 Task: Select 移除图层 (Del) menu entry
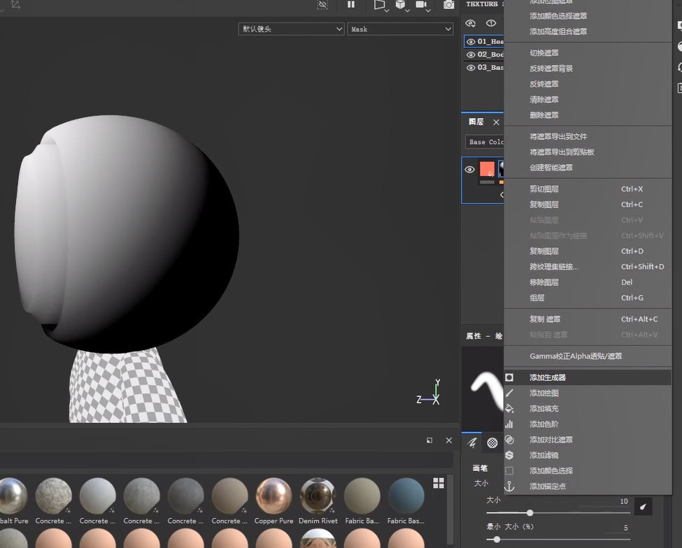click(588, 282)
